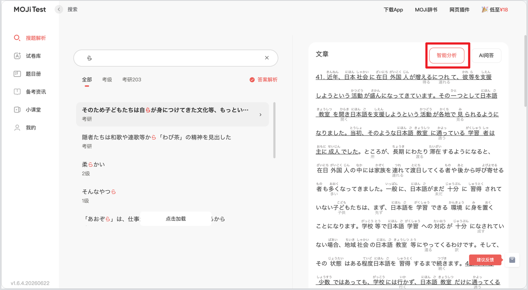Click the word 家族 in the article
Viewport: 528px width, 290px height.
coord(379,170)
